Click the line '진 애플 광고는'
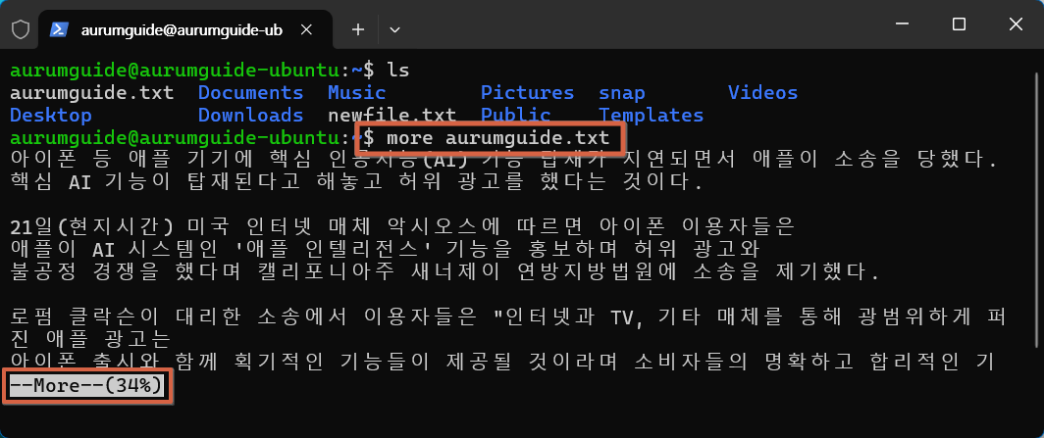Viewport: 1044px width, 438px height. [91, 340]
